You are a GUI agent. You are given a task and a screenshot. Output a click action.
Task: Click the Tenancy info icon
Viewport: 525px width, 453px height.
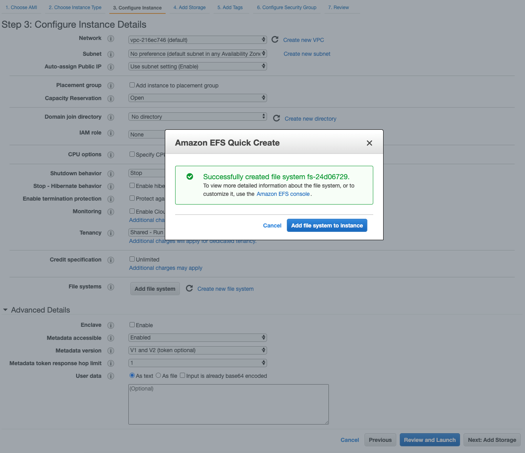pyautogui.click(x=111, y=233)
